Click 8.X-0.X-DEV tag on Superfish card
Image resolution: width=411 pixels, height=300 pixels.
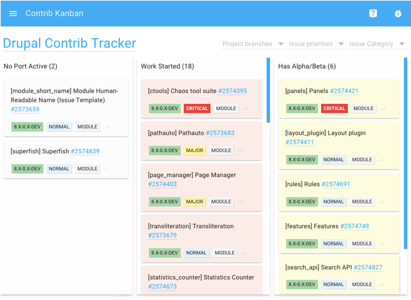click(x=27, y=169)
